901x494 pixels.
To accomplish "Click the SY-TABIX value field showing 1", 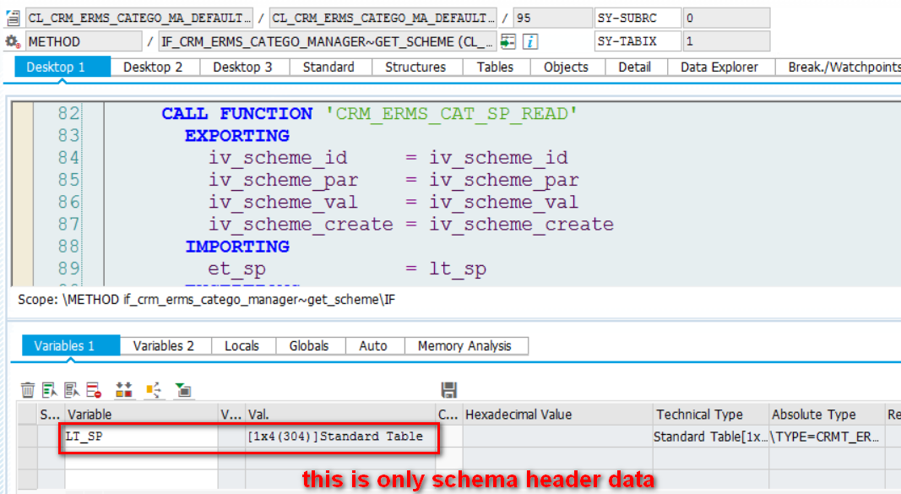I will [x=726, y=41].
